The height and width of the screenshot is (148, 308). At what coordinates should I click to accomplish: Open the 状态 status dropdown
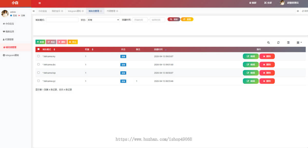point(103,20)
